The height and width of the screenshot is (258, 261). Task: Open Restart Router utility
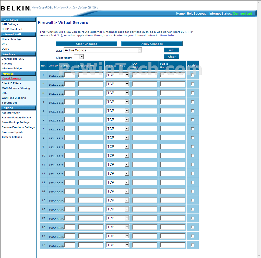[11, 113]
